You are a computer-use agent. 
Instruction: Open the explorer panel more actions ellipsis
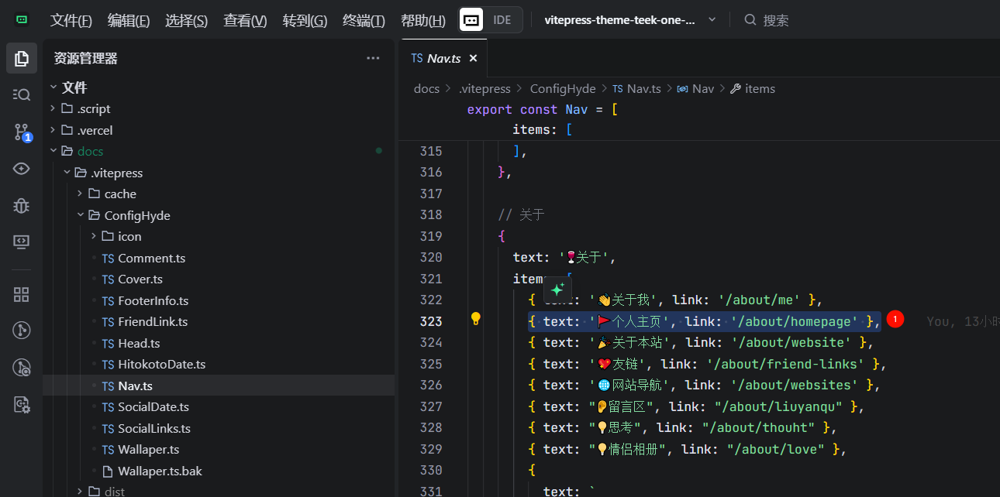(373, 58)
